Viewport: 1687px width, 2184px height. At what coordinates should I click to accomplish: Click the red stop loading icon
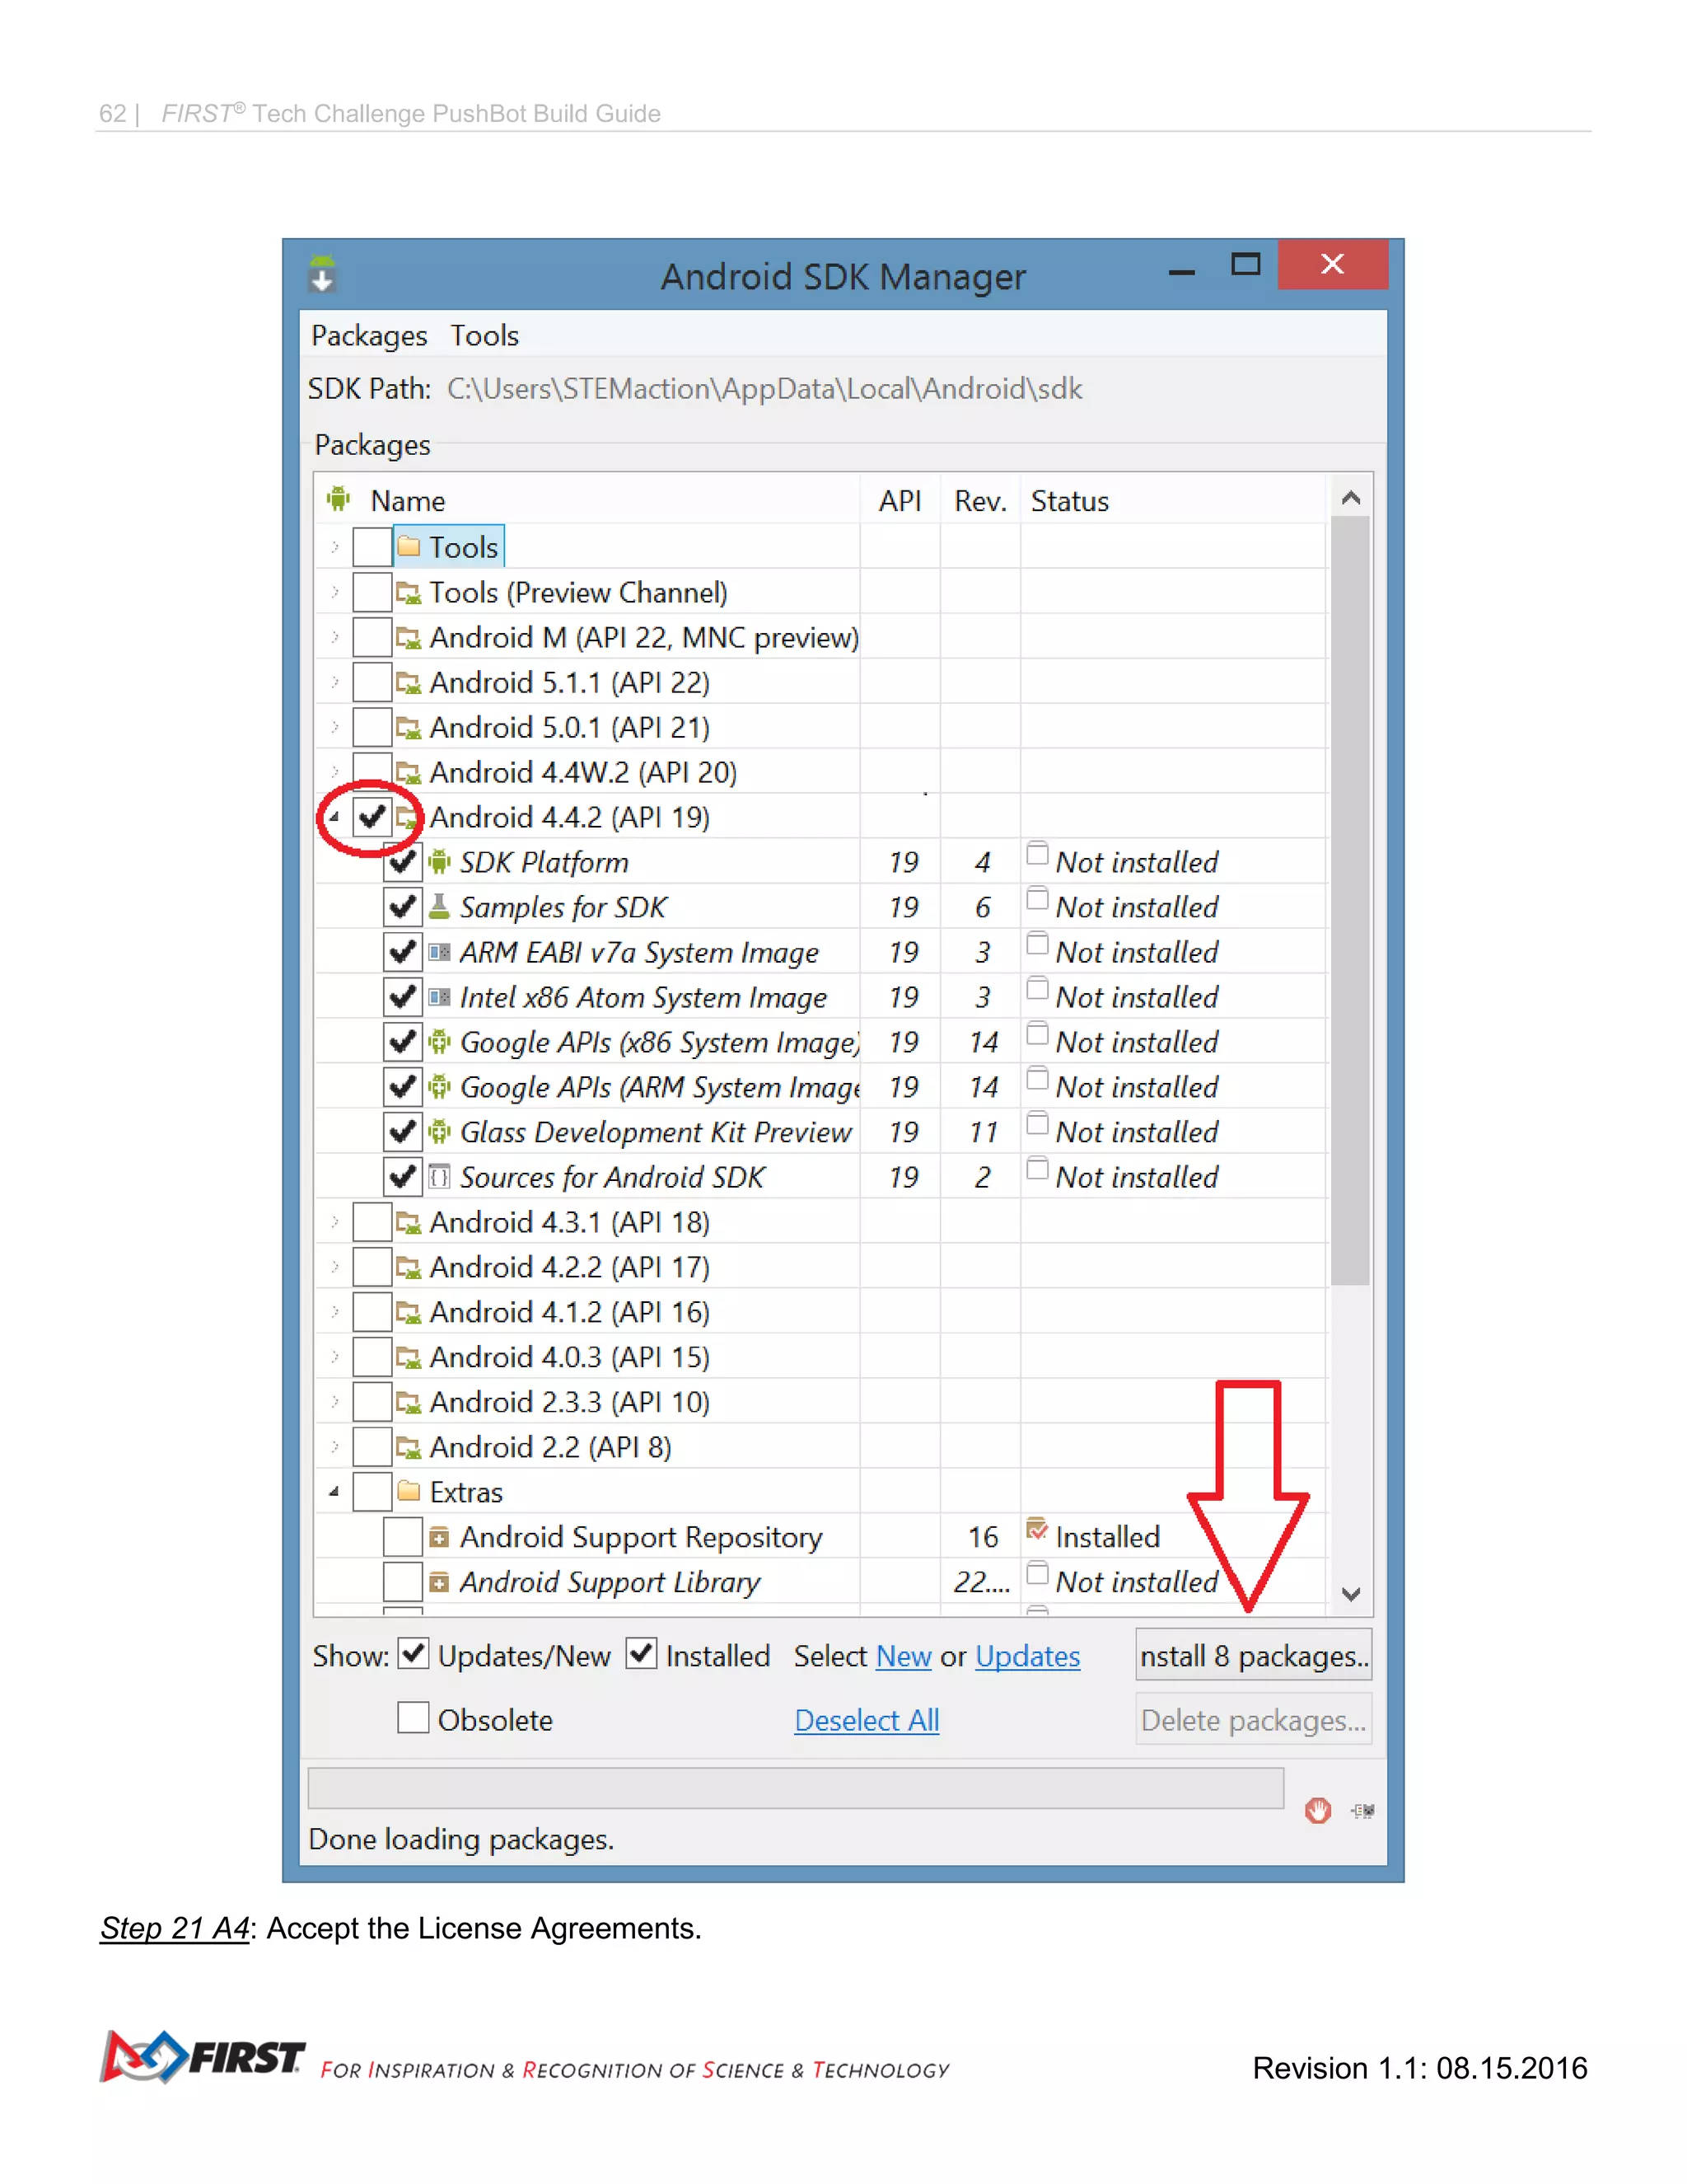(x=1318, y=1811)
